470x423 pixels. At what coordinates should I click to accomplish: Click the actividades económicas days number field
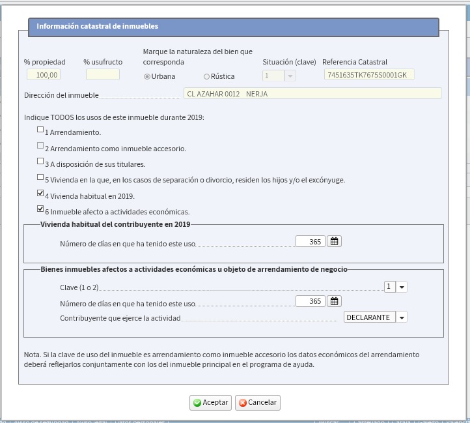tap(310, 301)
